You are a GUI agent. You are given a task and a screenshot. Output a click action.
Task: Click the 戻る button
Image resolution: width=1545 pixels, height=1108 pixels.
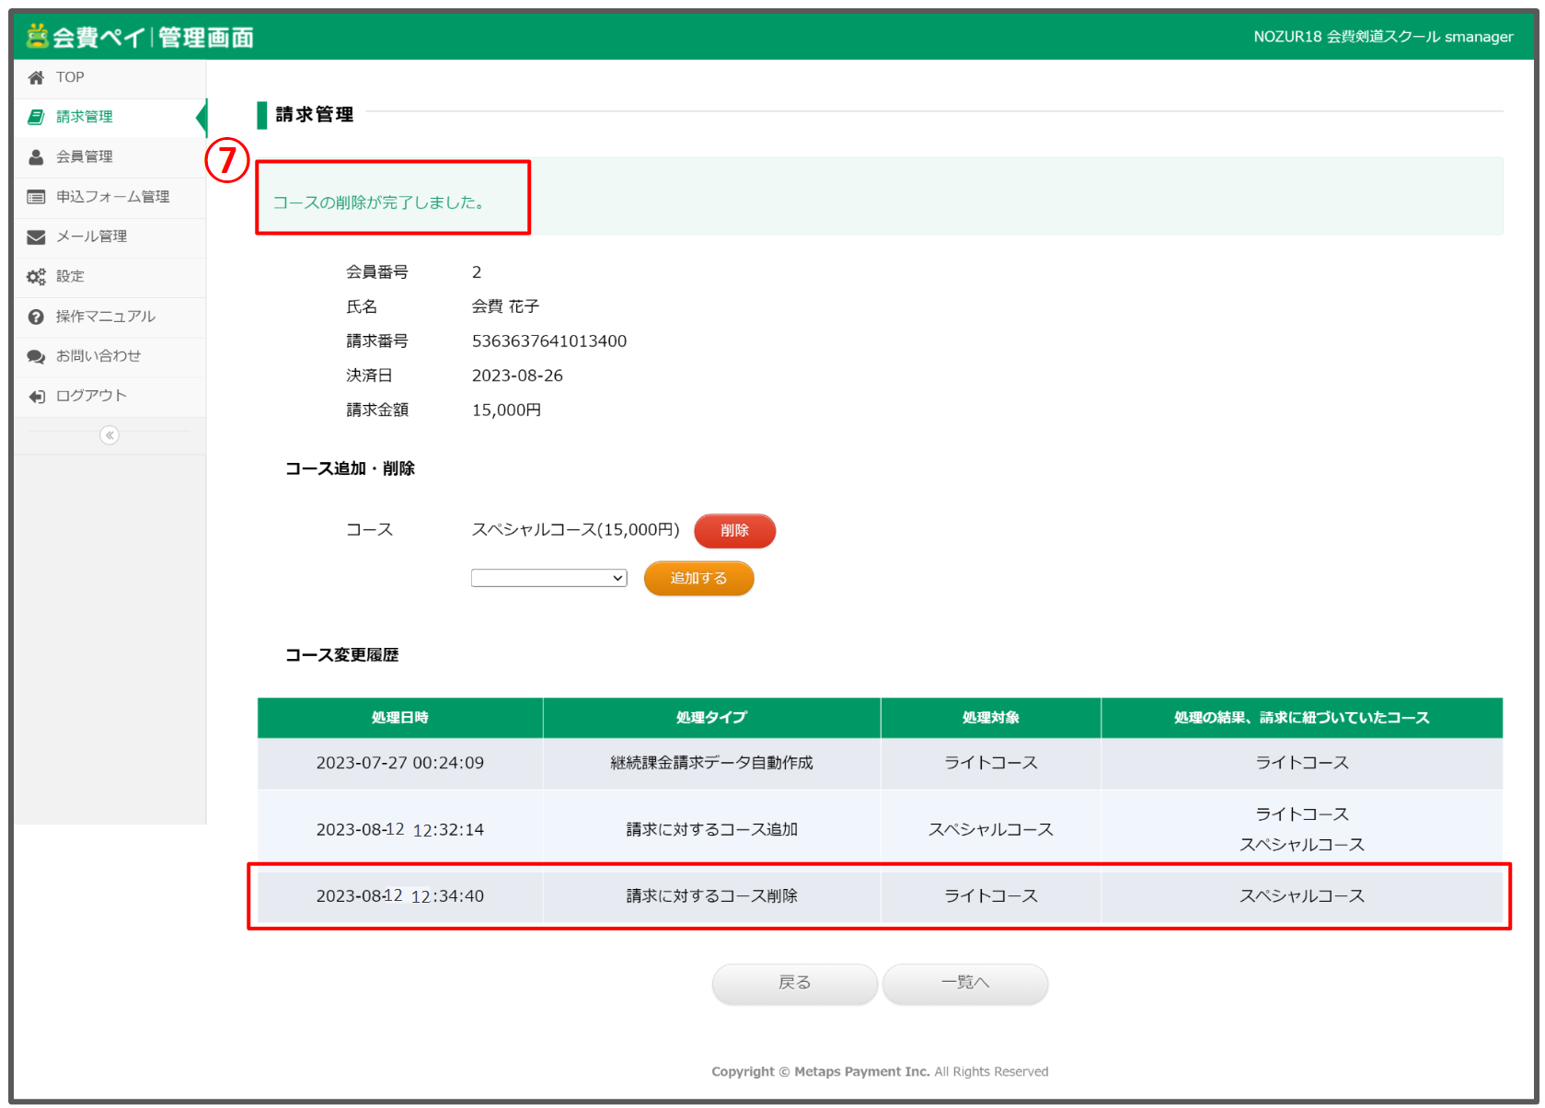pyautogui.click(x=794, y=983)
